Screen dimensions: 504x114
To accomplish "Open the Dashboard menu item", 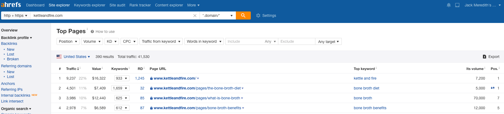I will pyautogui.click(x=35, y=5).
